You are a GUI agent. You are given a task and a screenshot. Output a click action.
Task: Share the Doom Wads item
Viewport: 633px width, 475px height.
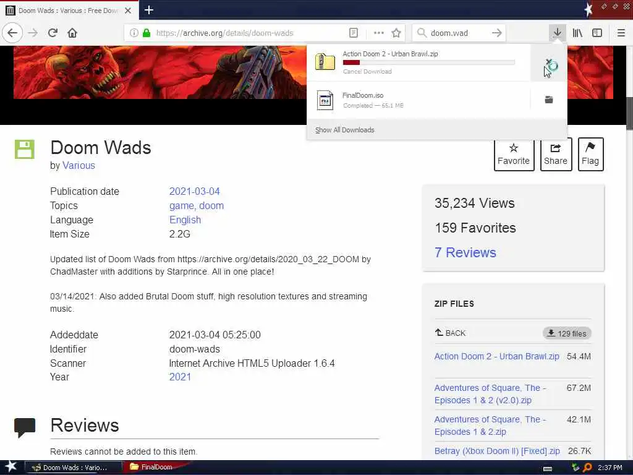(x=556, y=154)
